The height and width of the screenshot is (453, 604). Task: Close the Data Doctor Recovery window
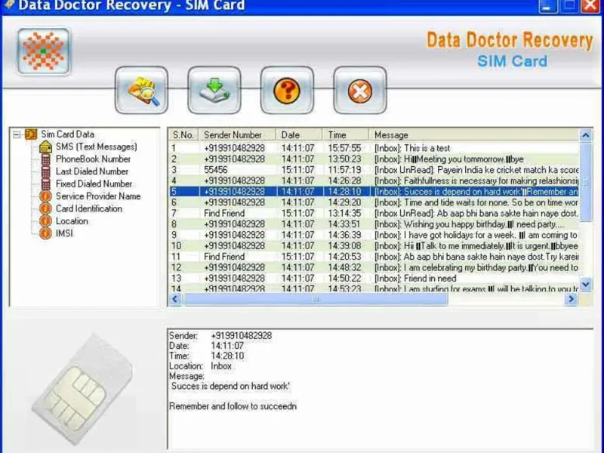pyautogui.click(x=590, y=6)
